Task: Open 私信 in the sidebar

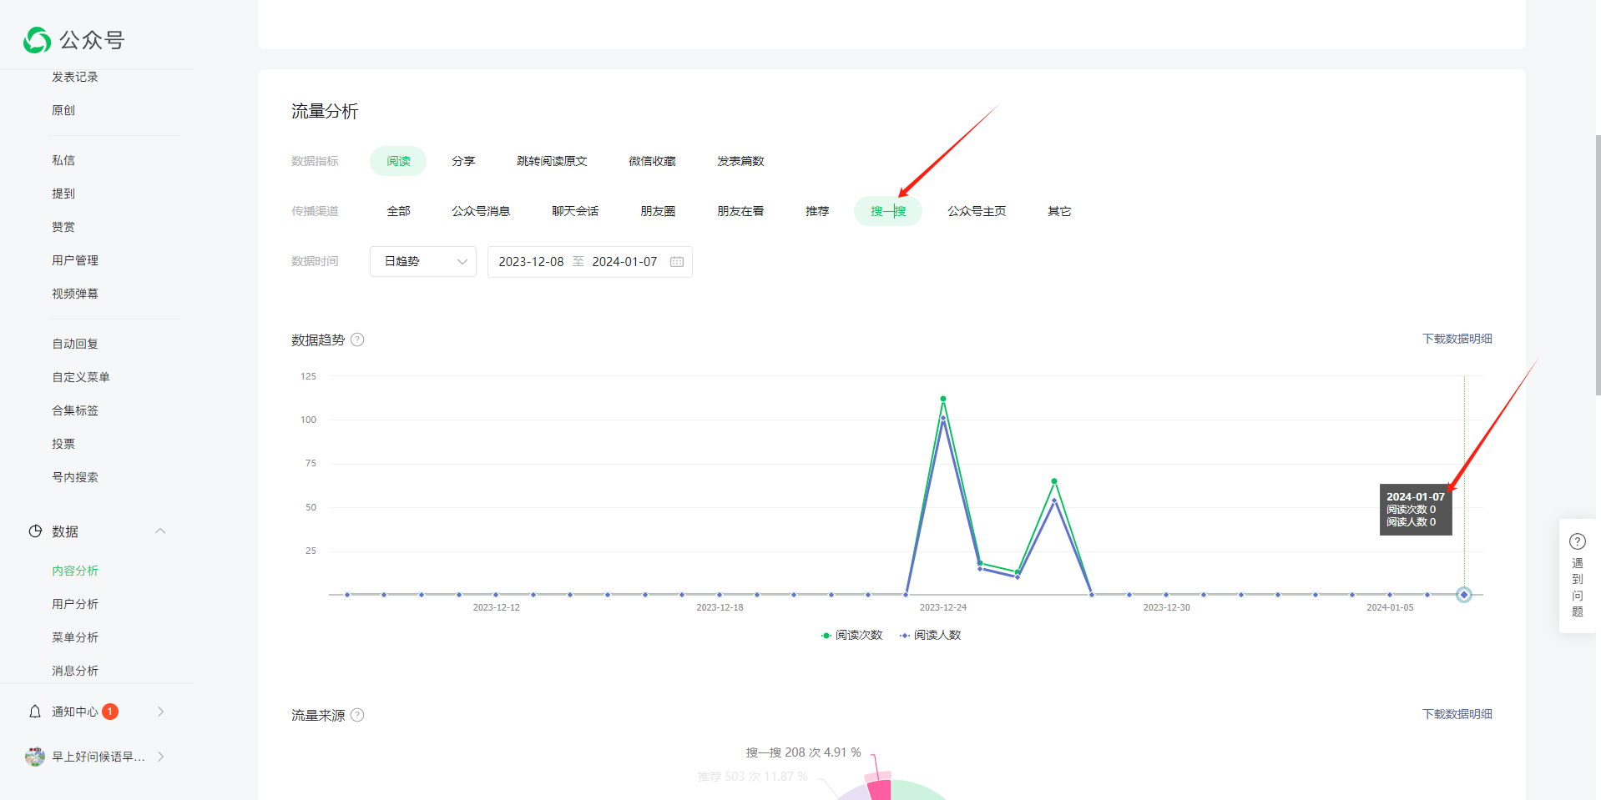Action: [63, 160]
